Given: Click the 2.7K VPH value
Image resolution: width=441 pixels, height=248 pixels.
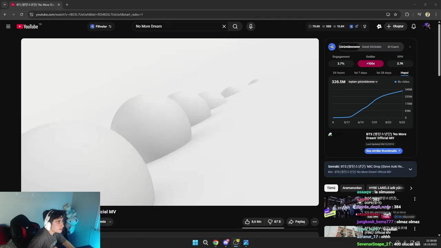Looking at the screenshot, I should [400, 63].
